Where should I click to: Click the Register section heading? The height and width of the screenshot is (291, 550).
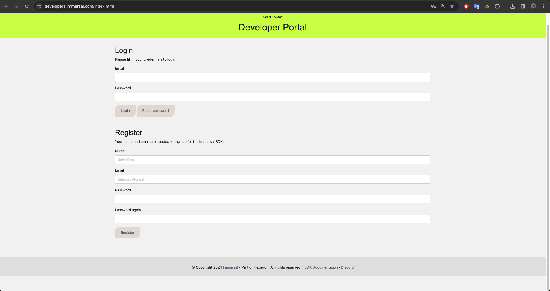click(x=129, y=133)
